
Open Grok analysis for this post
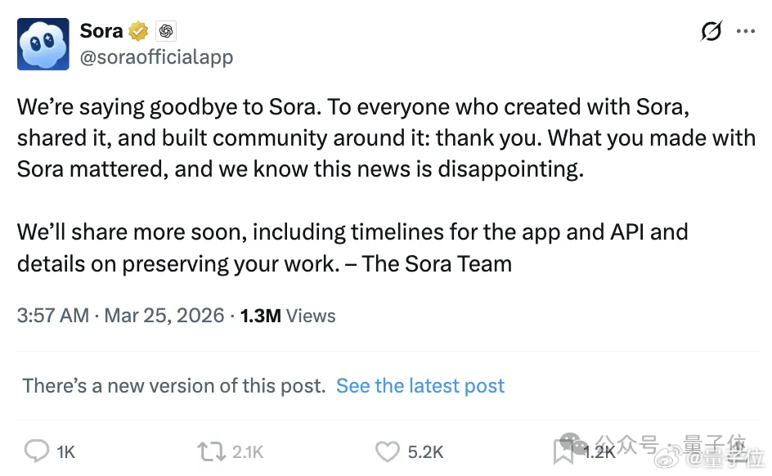click(711, 30)
